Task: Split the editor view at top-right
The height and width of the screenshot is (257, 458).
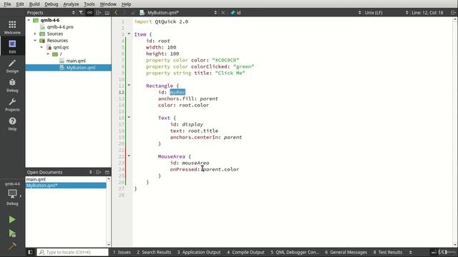Action: 453,13
